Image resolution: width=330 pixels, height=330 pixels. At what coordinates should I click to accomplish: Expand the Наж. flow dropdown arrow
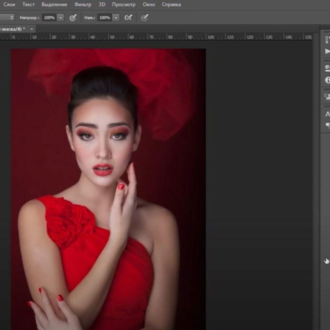coord(116,18)
